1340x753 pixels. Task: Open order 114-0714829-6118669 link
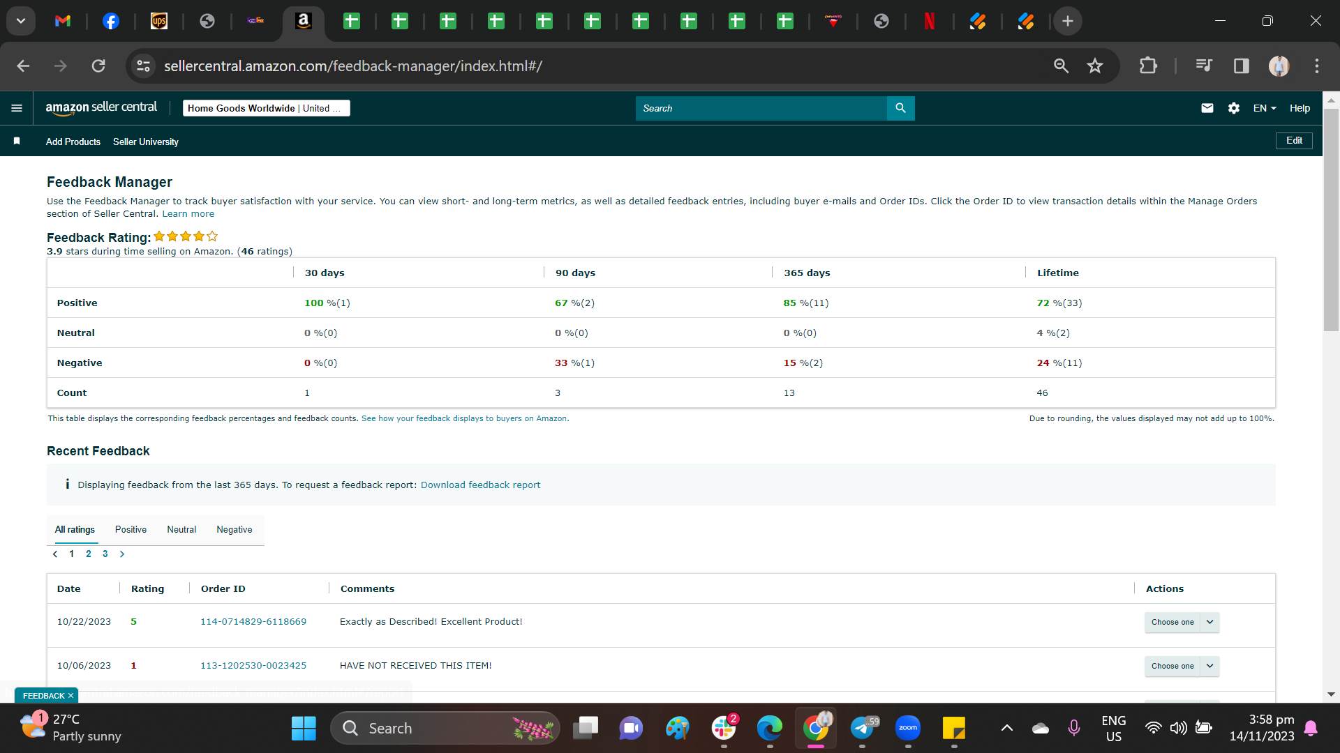[x=253, y=622]
